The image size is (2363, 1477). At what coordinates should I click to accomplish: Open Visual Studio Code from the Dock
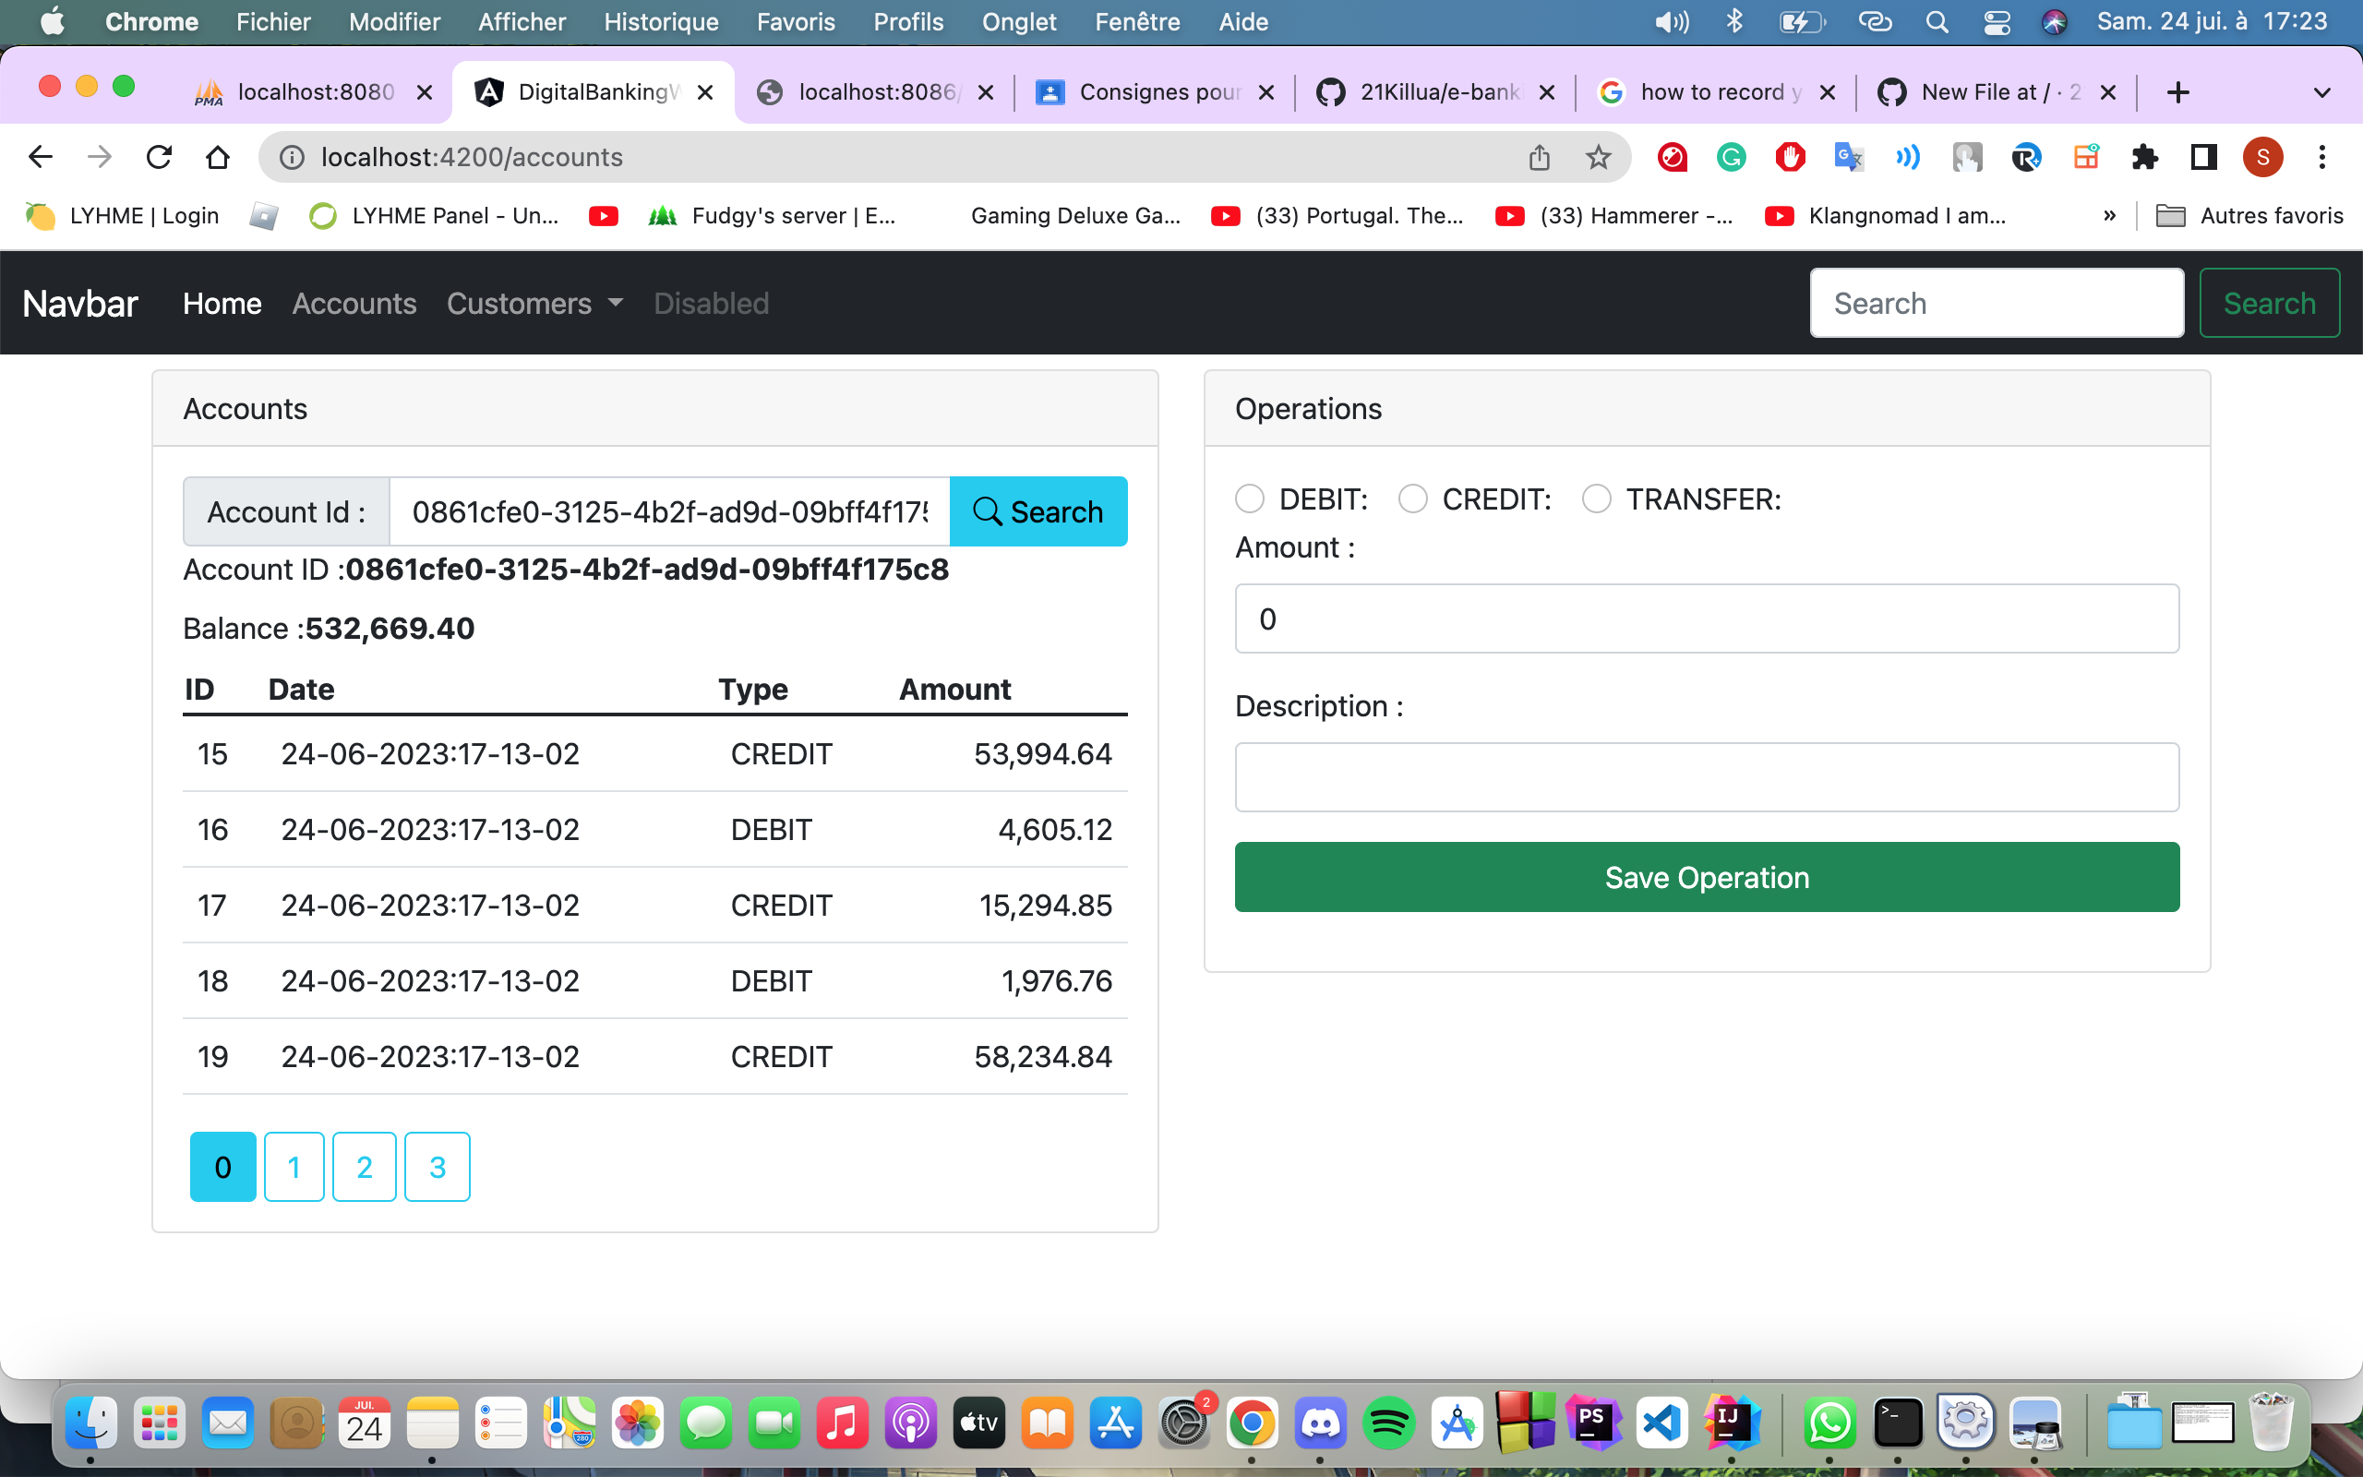click(1664, 1423)
